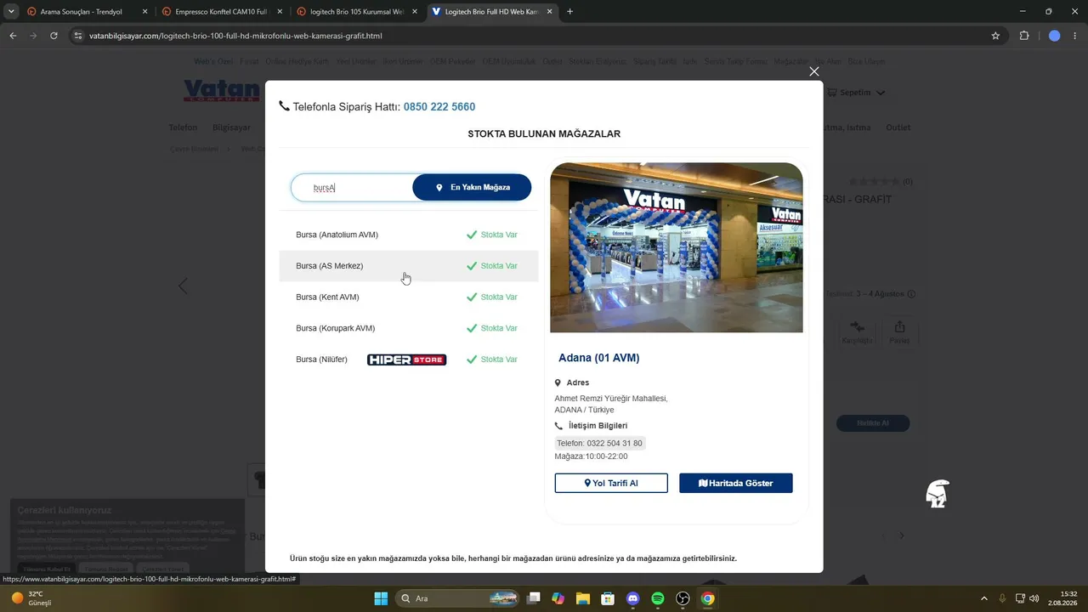Open the volume control in system tray
This screenshot has height=612, width=1088.
[x=1034, y=598]
